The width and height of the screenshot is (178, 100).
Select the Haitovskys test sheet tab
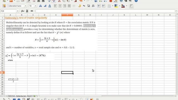click(x=21, y=96)
